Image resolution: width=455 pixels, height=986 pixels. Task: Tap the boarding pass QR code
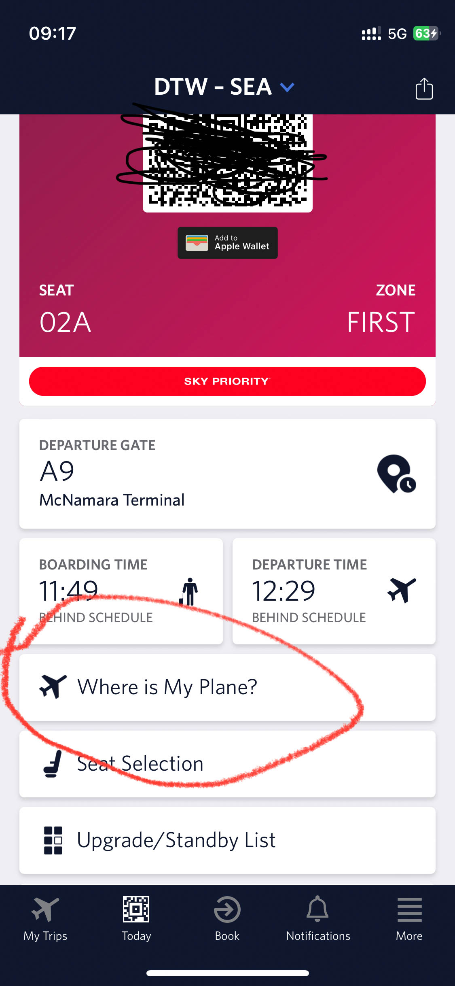[x=227, y=162]
